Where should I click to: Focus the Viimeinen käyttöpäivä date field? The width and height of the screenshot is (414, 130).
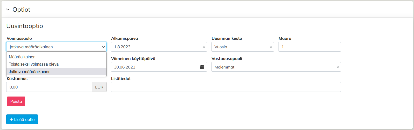pyautogui.click(x=155, y=67)
